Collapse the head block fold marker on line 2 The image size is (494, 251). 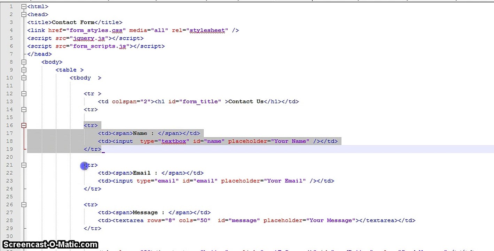point(24,14)
